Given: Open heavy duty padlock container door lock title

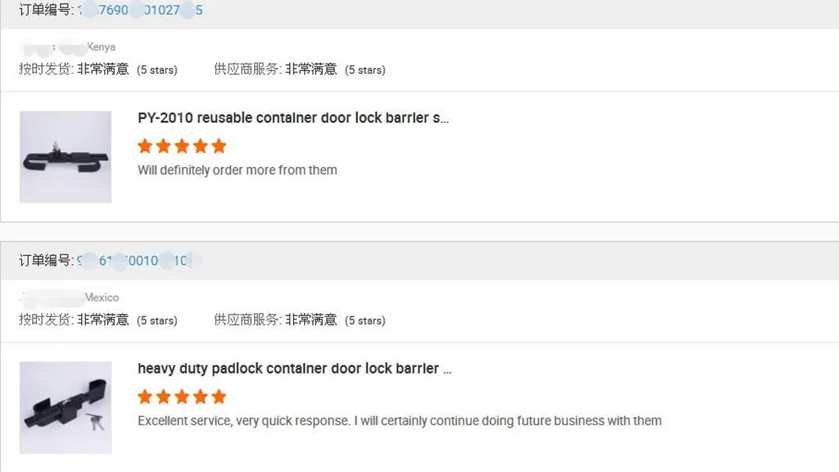Looking at the screenshot, I should (x=294, y=369).
